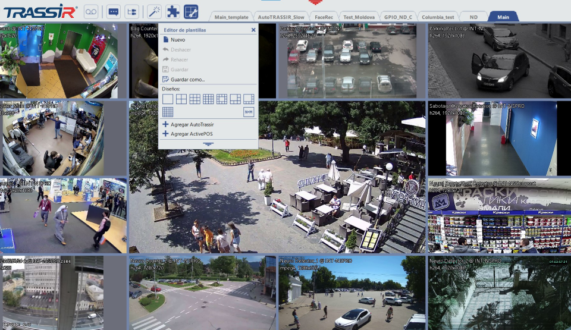This screenshot has width=571, height=330.
Task: Expand the template editor bottom arrow
Action: tap(208, 144)
